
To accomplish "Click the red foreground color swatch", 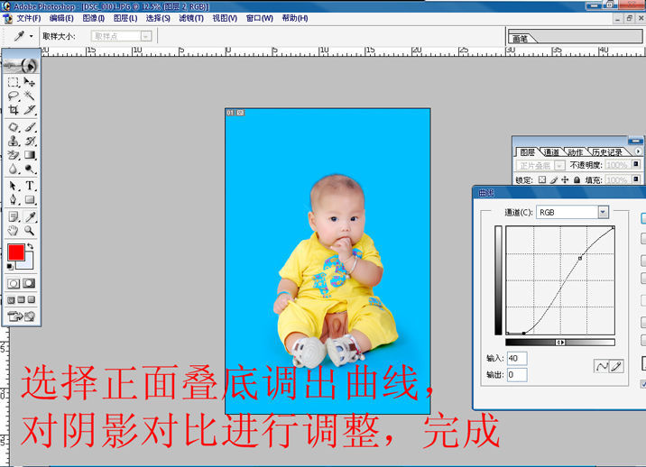I will click(x=16, y=252).
